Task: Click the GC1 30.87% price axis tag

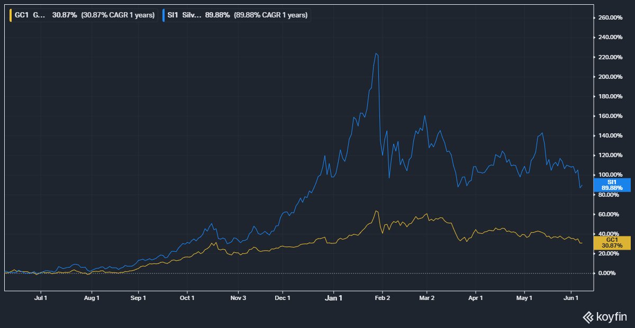Action: click(612, 242)
